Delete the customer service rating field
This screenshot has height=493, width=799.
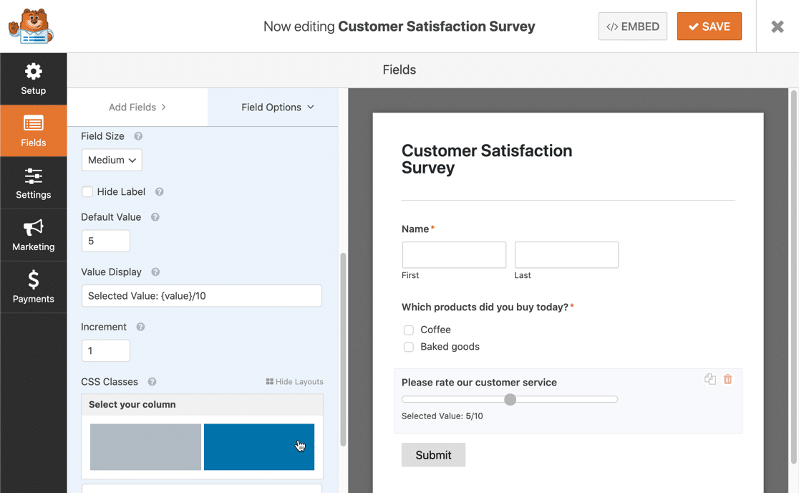coord(728,379)
